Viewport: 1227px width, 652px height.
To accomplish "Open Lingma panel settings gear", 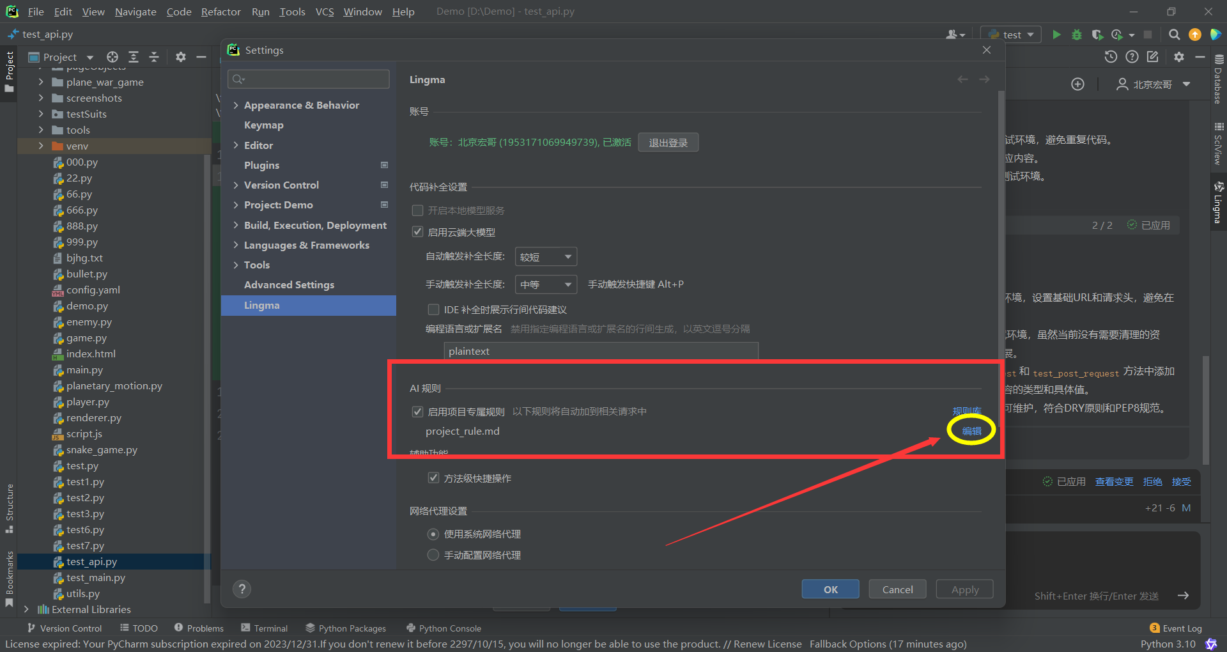I will [x=1179, y=57].
